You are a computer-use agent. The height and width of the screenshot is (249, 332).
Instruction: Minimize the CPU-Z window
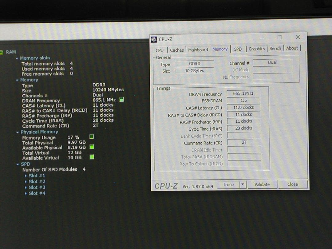point(262,38)
